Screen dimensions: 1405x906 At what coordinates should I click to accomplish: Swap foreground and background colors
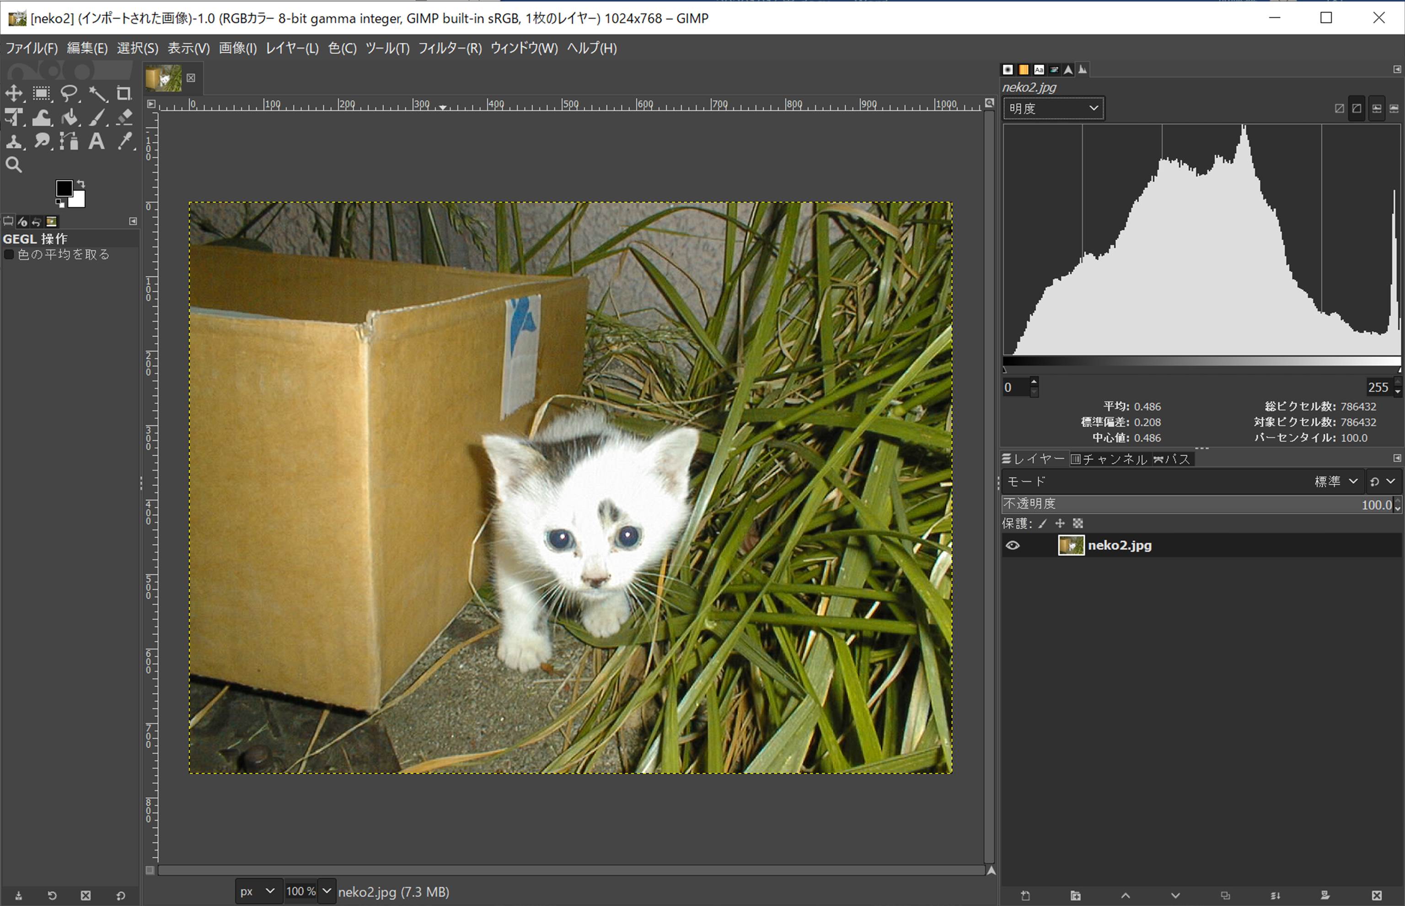(x=81, y=184)
